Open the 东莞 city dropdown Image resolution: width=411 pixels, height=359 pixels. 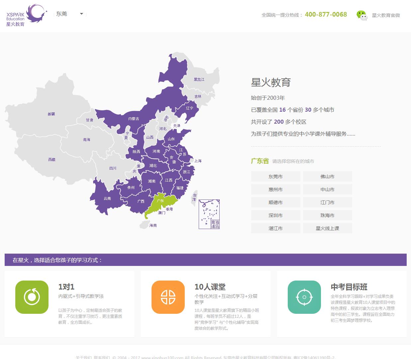pyautogui.click(x=69, y=14)
